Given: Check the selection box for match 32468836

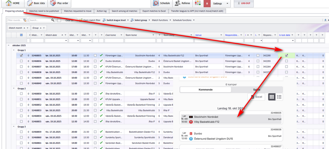Looking at the screenshot, I should 21,61.
